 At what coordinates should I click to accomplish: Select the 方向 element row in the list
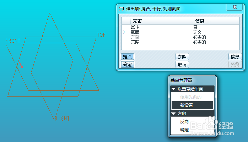click(180, 37)
